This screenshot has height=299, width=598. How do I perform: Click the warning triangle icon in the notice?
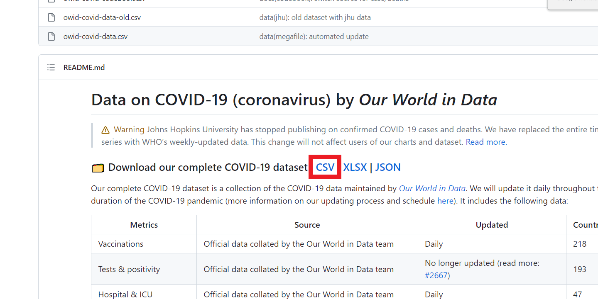point(105,130)
